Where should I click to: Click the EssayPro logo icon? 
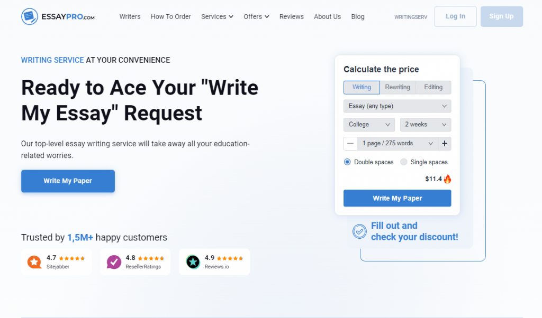point(30,16)
